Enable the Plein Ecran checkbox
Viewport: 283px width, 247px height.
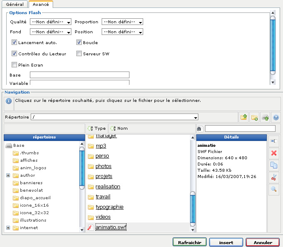[x=15, y=65]
